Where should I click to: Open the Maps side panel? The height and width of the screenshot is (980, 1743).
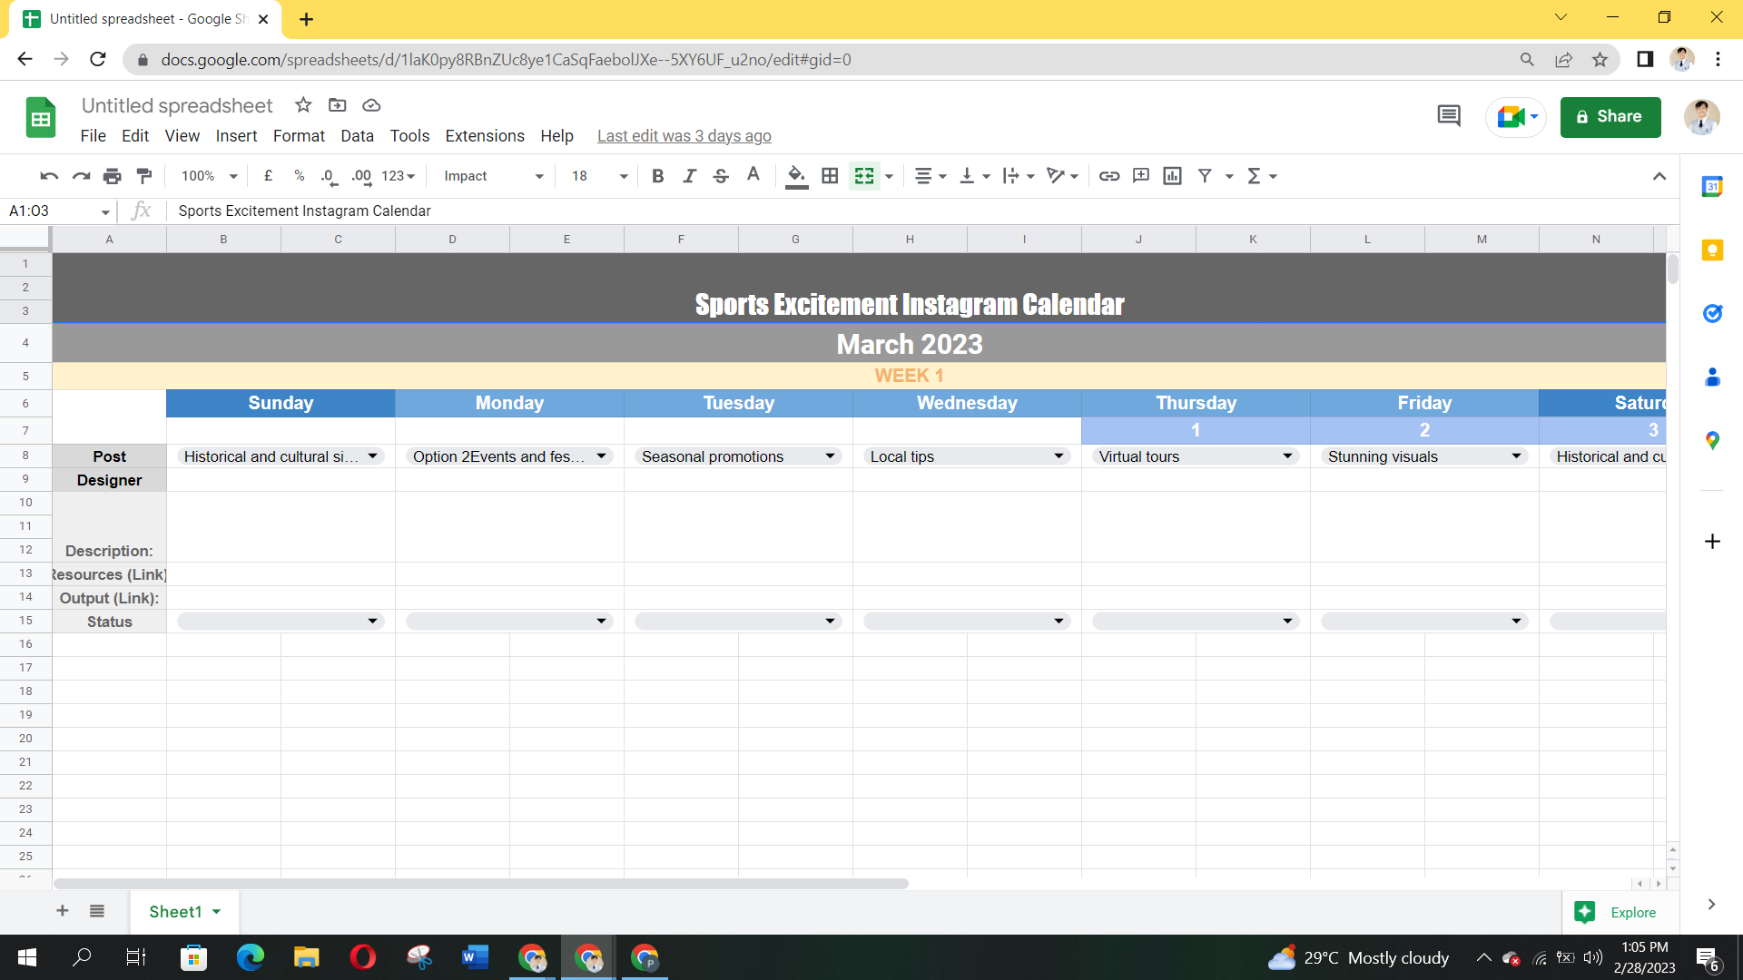click(x=1712, y=441)
